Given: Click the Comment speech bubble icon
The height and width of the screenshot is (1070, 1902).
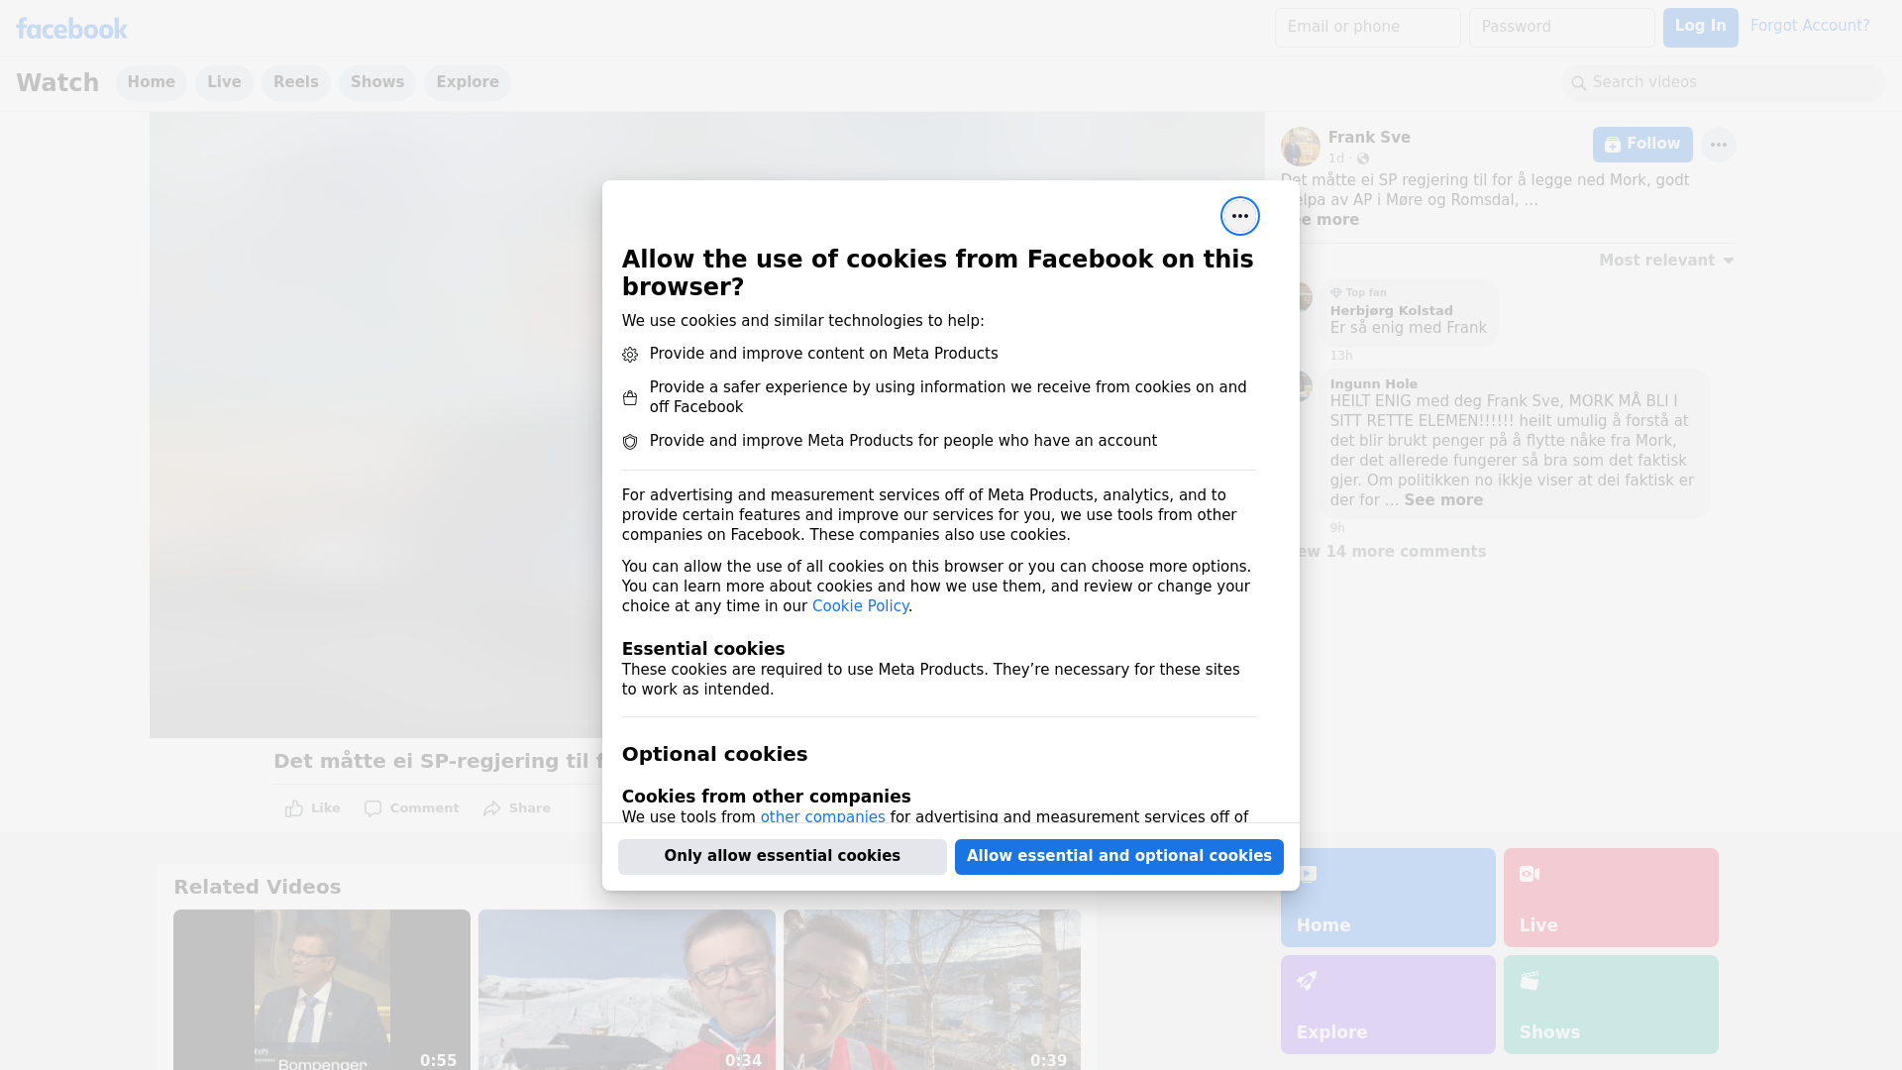Looking at the screenshot, I should [372, 808].
